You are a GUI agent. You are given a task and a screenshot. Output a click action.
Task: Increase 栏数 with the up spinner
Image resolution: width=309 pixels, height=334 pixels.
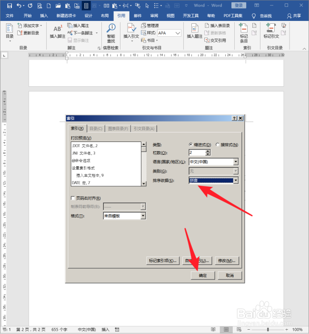[x=208, y=151]
